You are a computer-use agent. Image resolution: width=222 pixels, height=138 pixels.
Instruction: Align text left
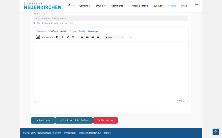click(x=82, y=37)
